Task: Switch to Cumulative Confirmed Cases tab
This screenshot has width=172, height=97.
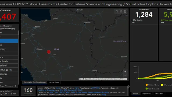Action: point(35,82)
